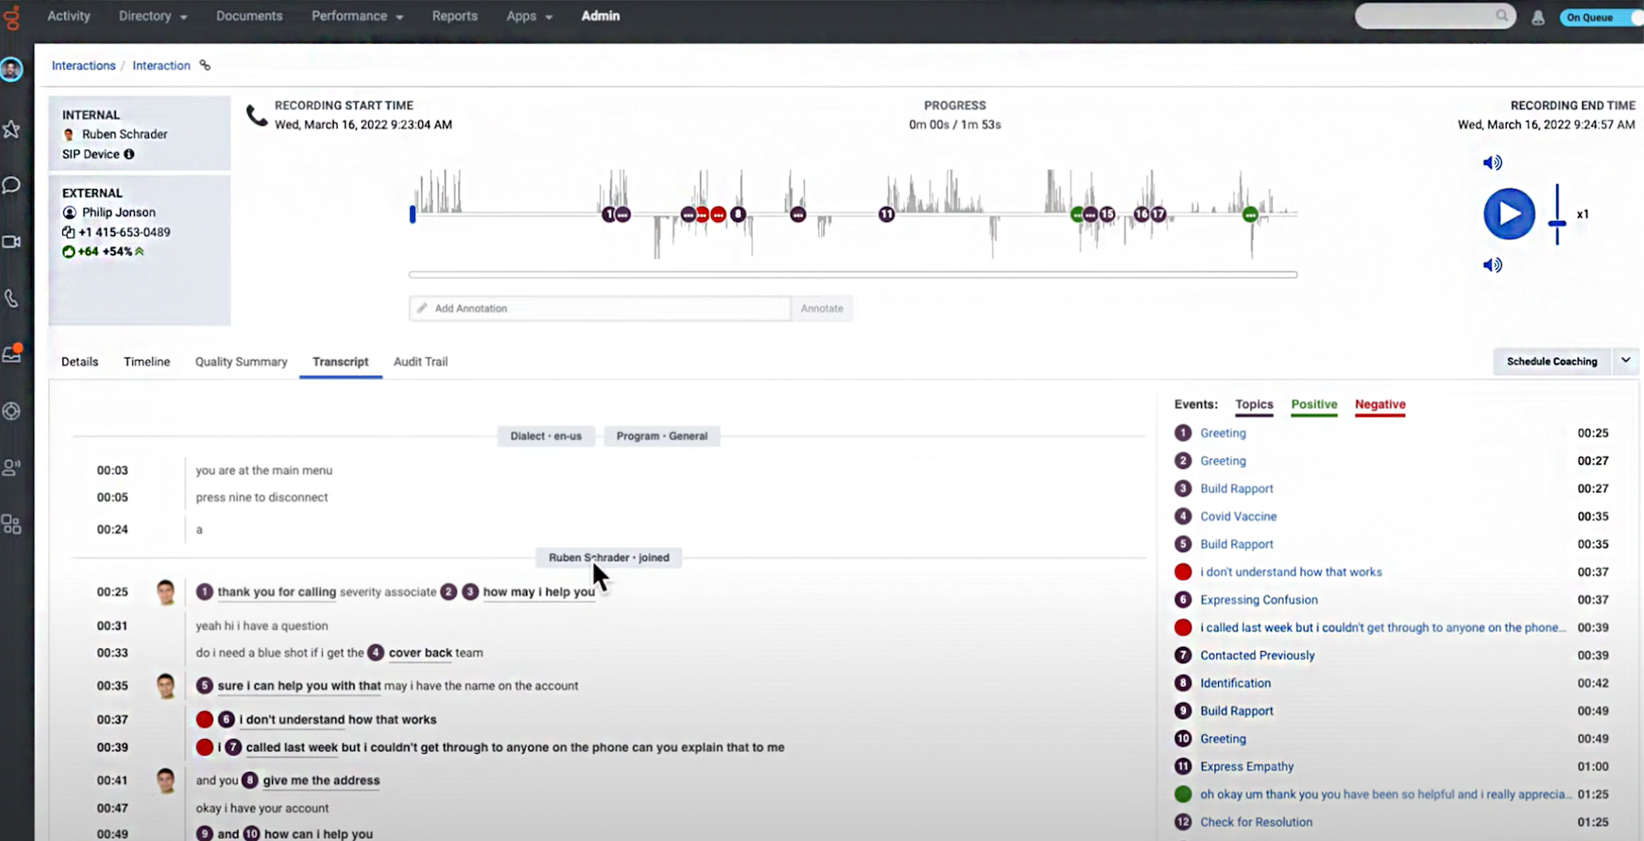Screen dimensions: 1644x841
Task: Copy interaction link icon in breadcrumb
Action: pos(205,66)
